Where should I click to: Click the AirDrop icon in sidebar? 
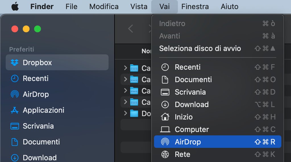coord(15,94)
